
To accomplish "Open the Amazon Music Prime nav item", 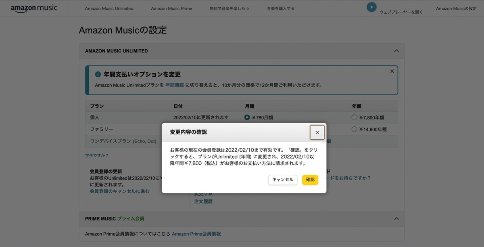I will coord(171,8).
